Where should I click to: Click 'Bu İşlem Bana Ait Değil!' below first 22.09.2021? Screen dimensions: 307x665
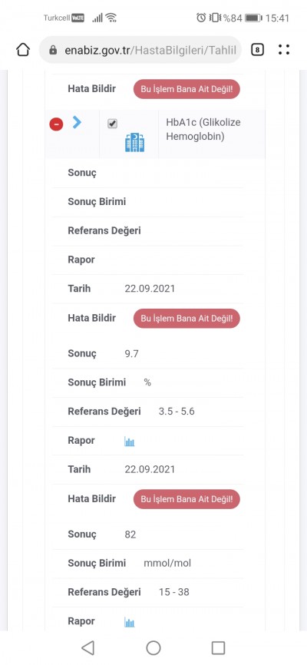[x=187, y=319]
